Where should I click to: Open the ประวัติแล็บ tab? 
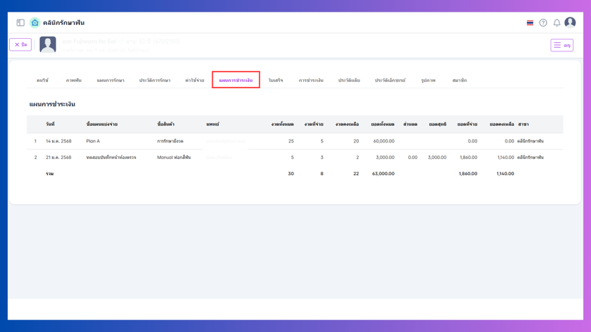pyautogui.click(x=349, y=80)
